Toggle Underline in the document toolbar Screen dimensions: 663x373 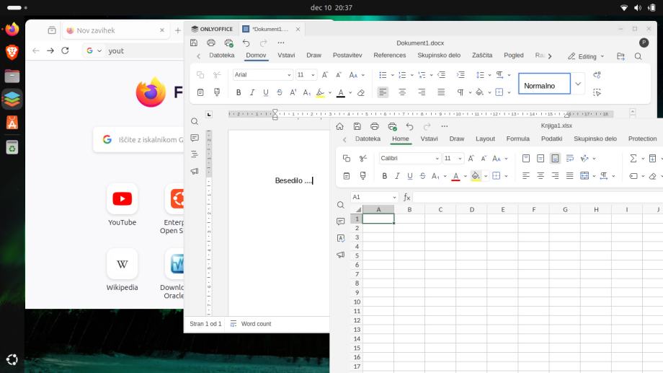(266, 92)
